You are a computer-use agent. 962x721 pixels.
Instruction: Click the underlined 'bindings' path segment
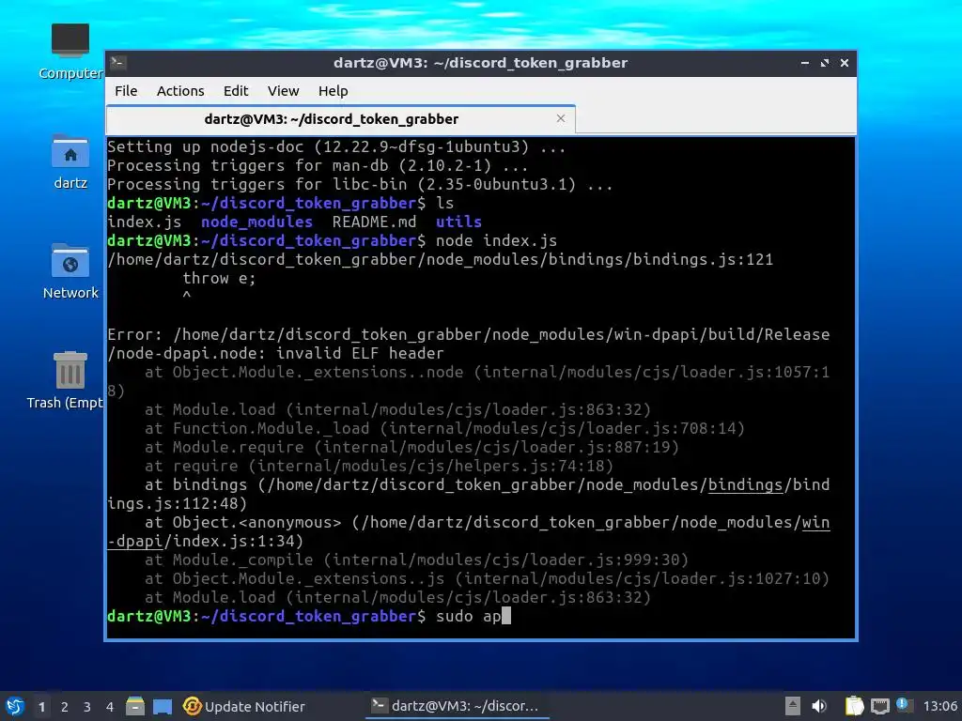click(x=745, y=485)
